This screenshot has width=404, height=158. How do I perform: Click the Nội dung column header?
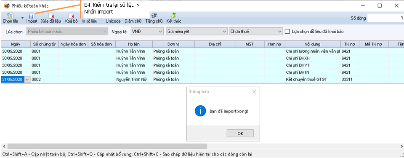tap(313, 44)
